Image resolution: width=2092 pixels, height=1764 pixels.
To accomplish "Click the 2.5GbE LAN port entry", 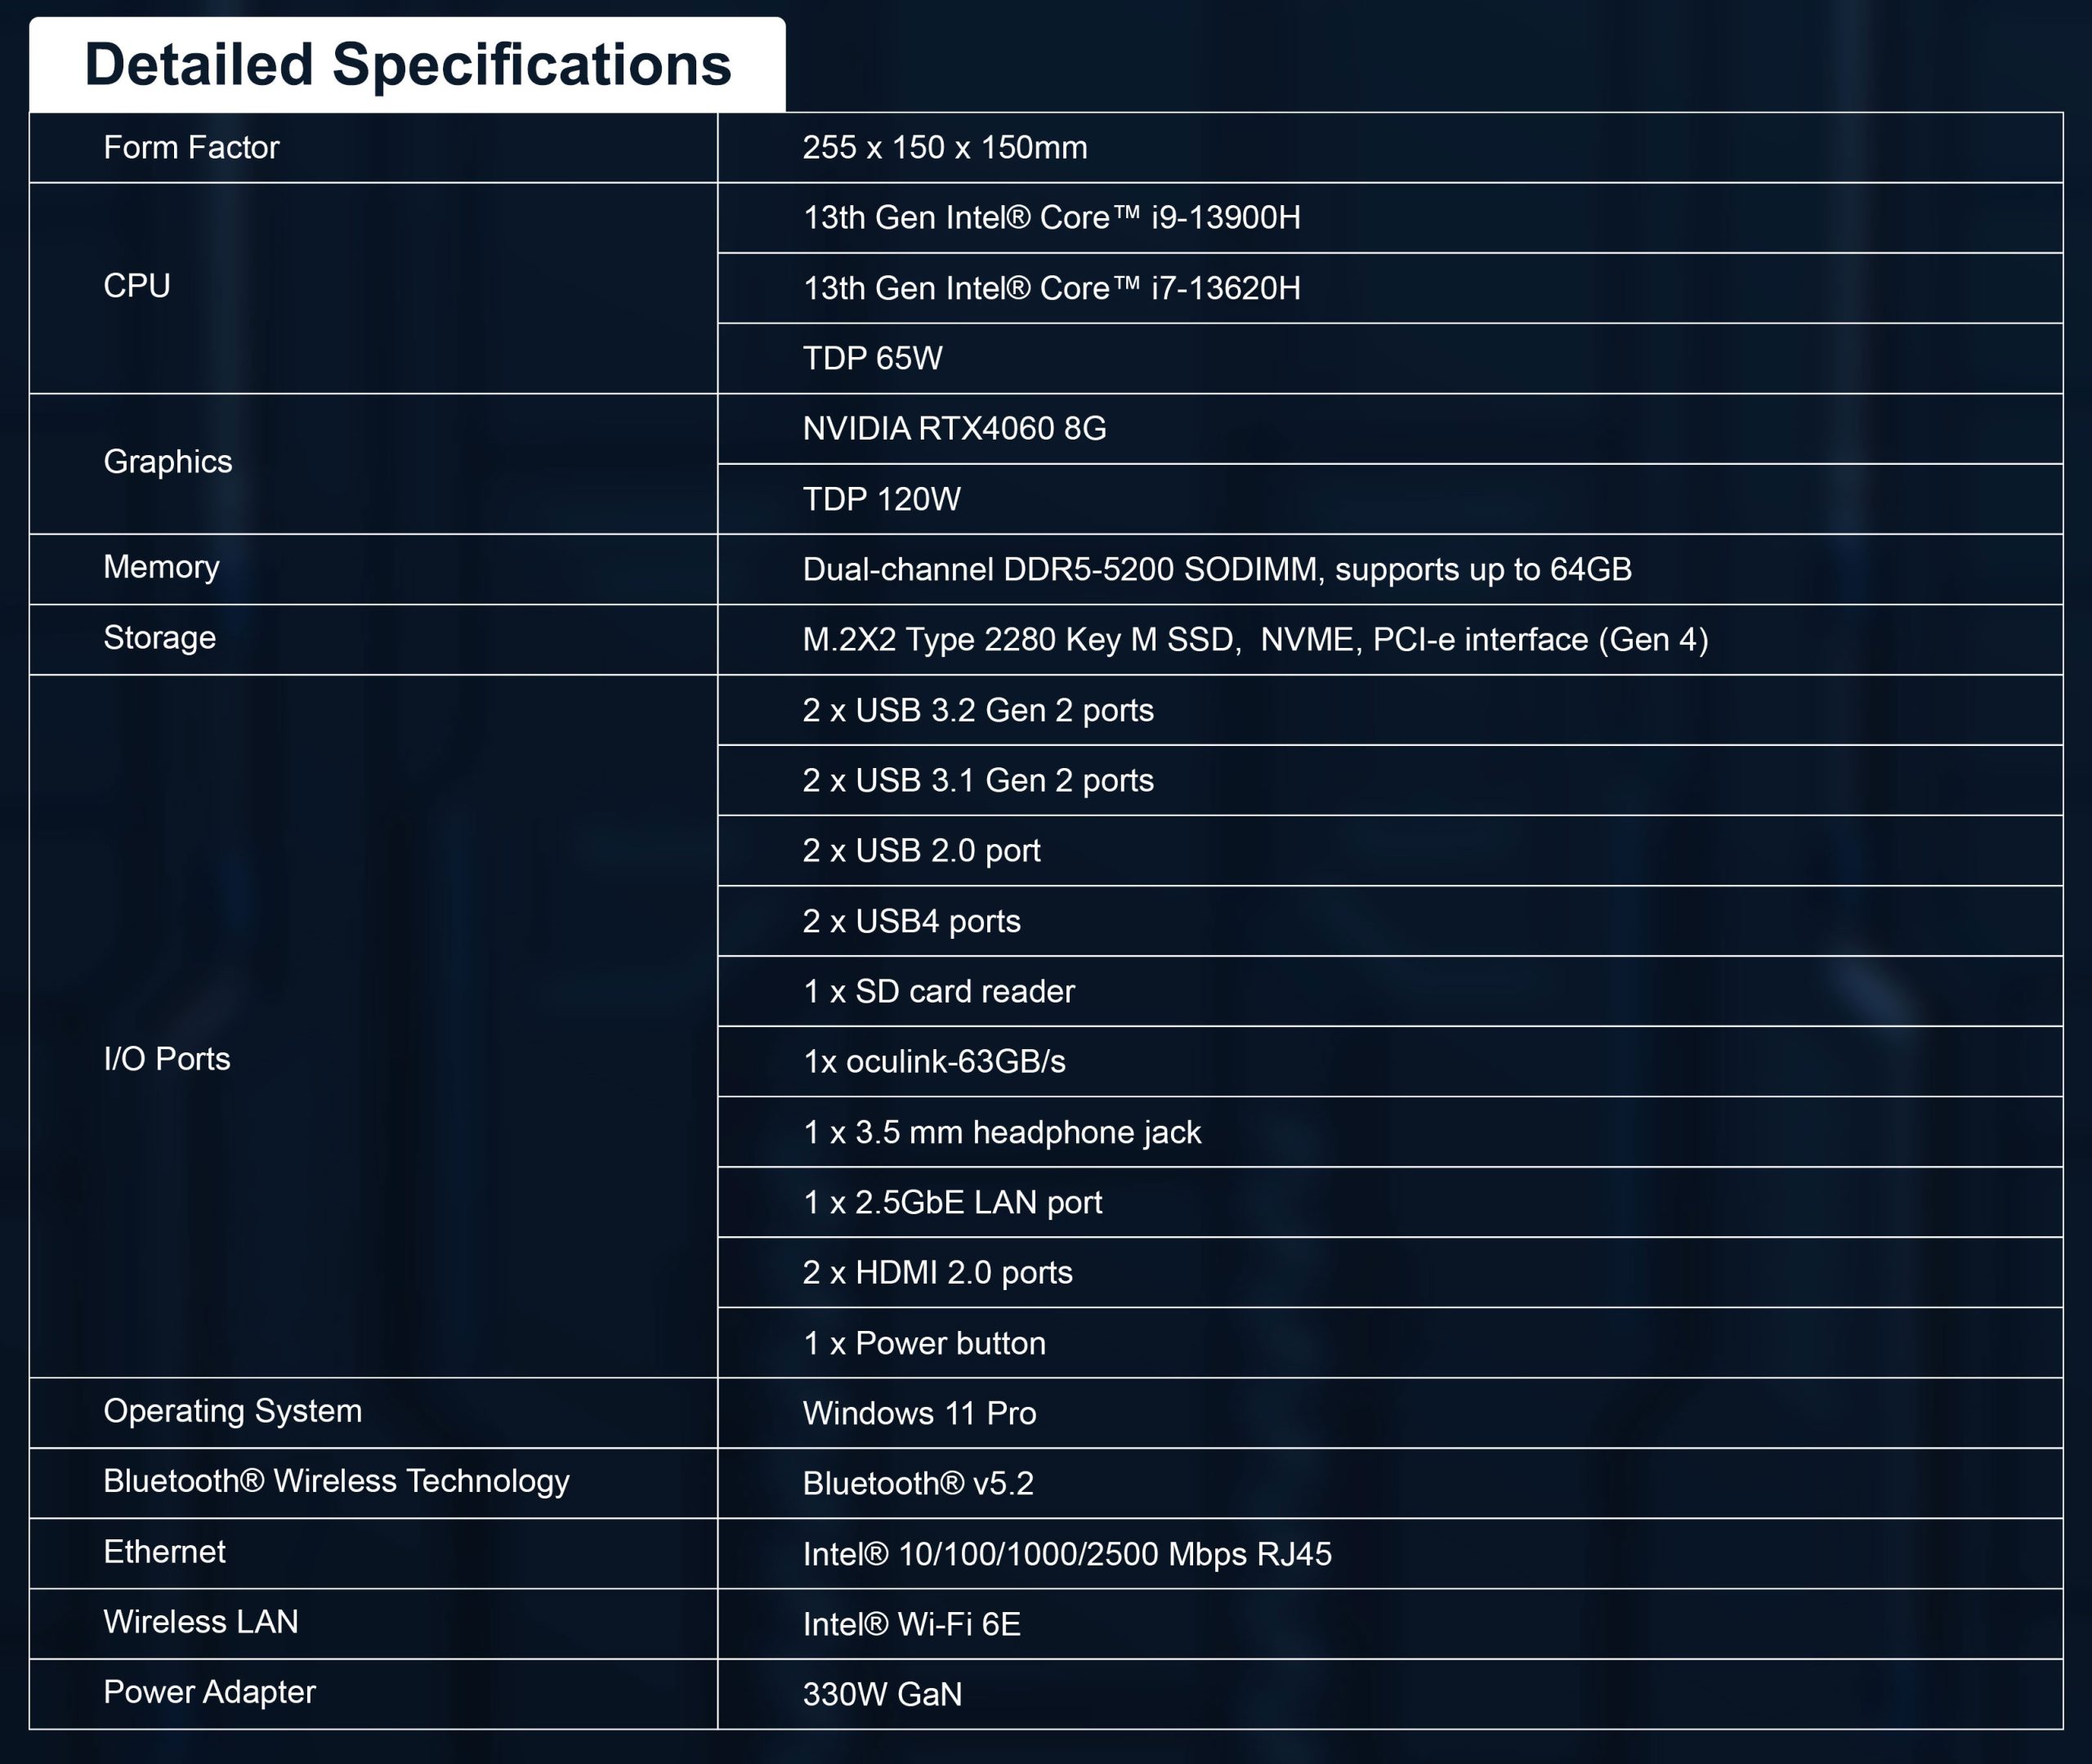I will (952, 1202).
